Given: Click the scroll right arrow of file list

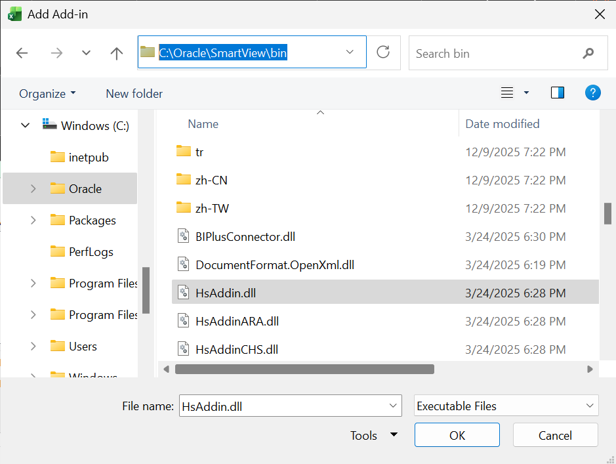Looking at the screenshot, I should [x=590, y=369].
